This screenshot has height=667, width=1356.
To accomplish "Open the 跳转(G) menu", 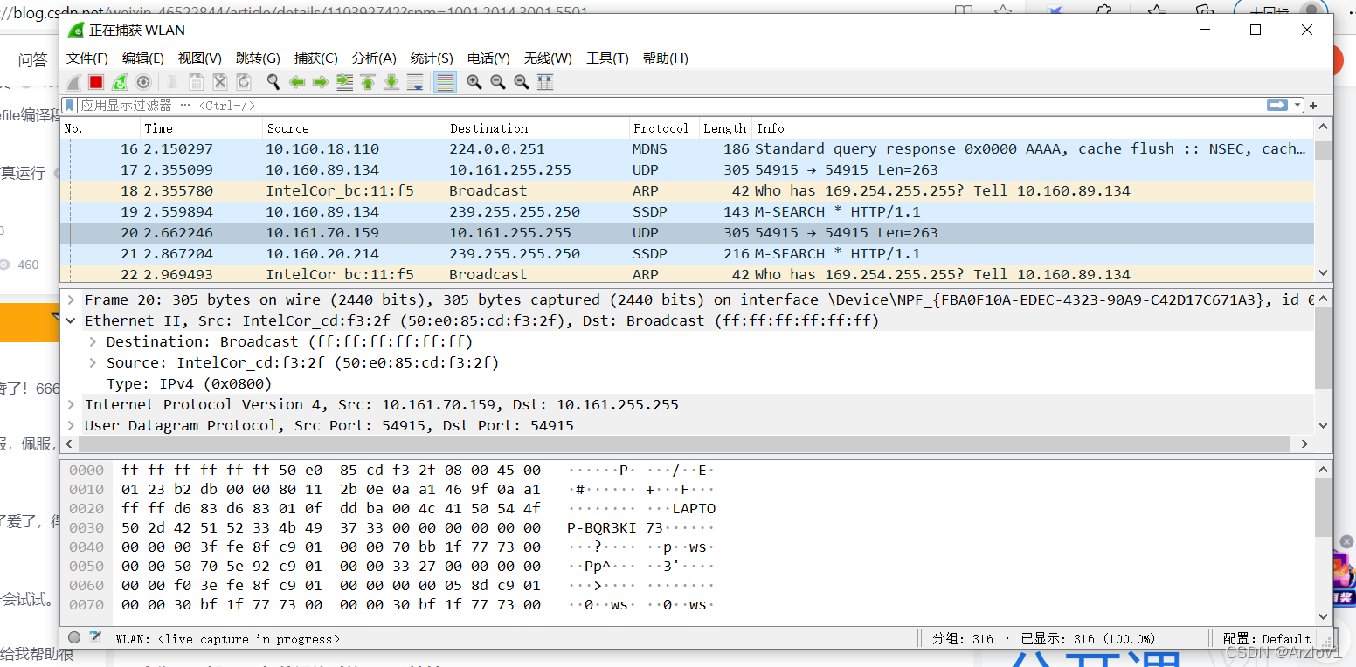I will click(258, 58).
